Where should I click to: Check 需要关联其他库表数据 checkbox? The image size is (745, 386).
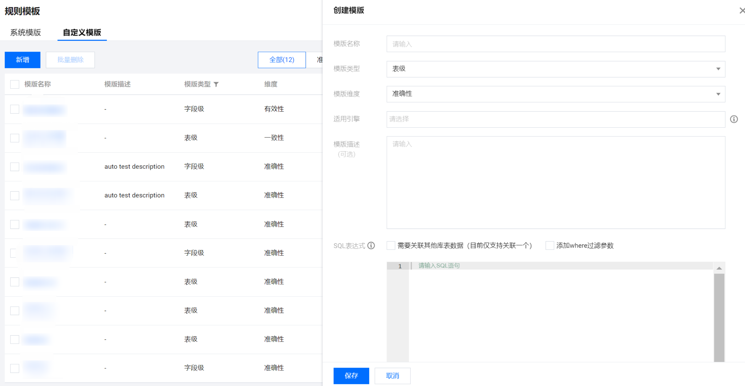click(x=391, y=246)
